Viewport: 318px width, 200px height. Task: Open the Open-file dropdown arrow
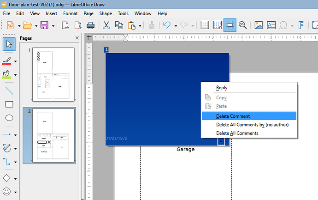point(36,26)
